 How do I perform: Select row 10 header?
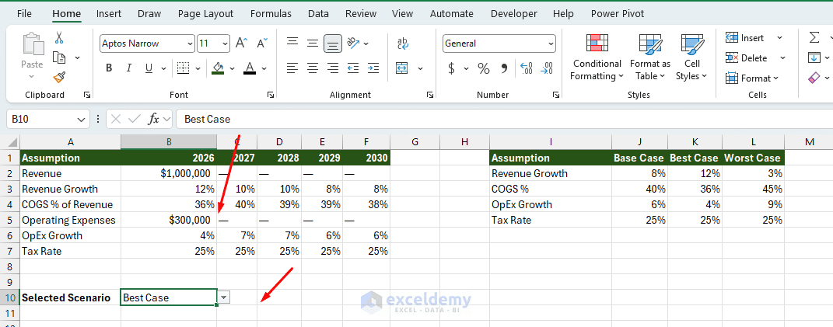10,297
